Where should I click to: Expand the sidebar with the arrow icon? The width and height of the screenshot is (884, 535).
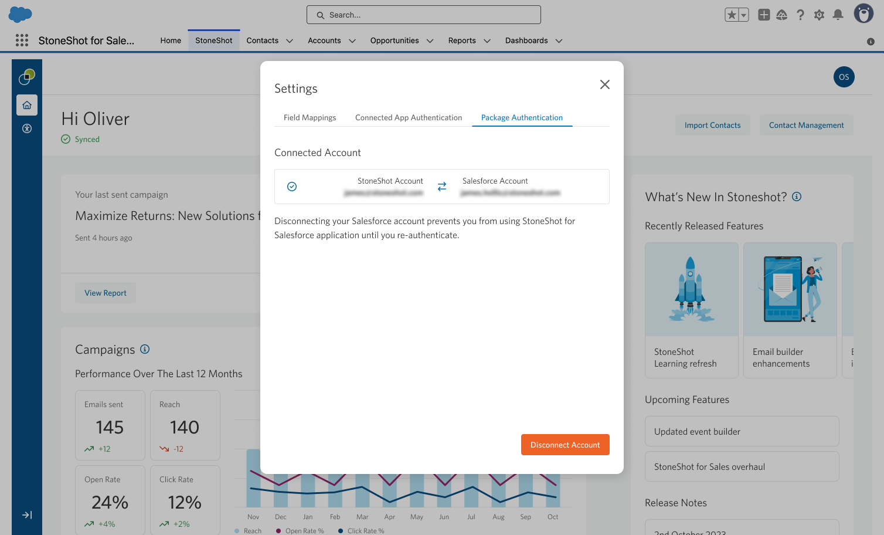27,515
